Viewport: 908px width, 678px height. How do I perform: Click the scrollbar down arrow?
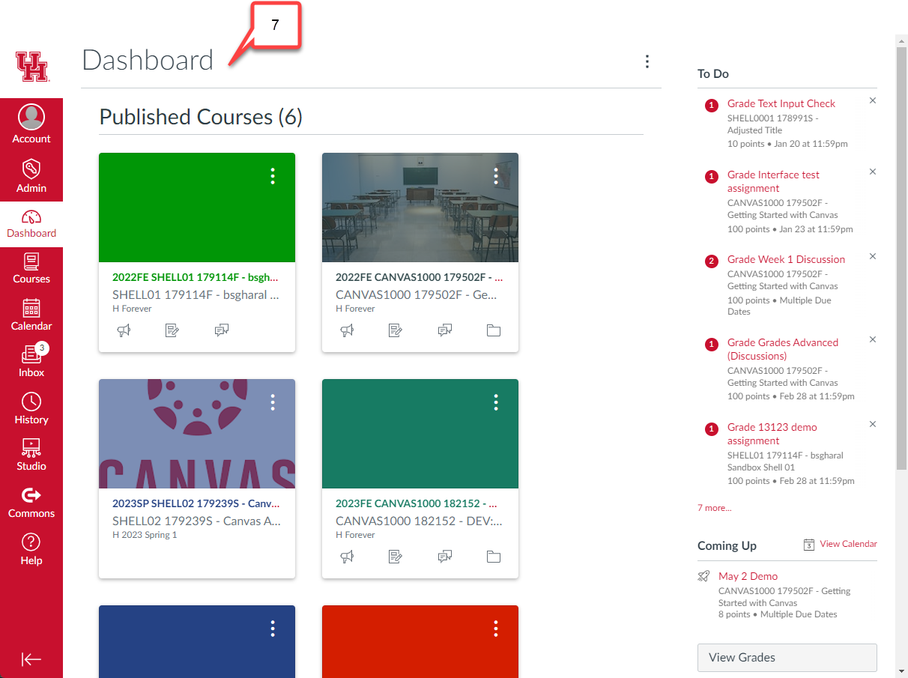point(902,671)
